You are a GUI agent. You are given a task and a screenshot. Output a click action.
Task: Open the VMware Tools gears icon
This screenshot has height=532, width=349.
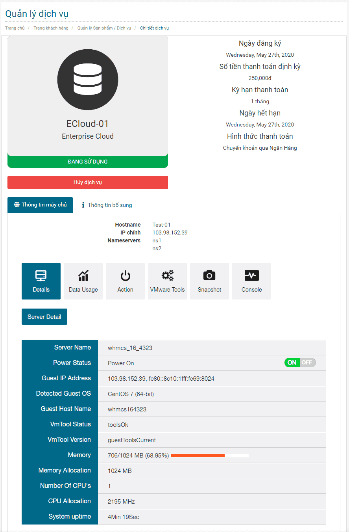coord(167,281)
